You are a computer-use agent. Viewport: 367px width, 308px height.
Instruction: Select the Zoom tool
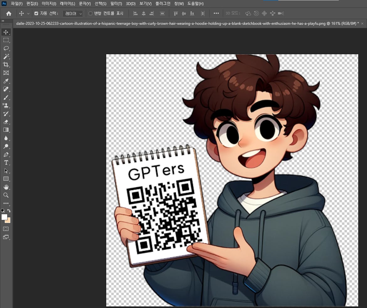coord(6,195)
